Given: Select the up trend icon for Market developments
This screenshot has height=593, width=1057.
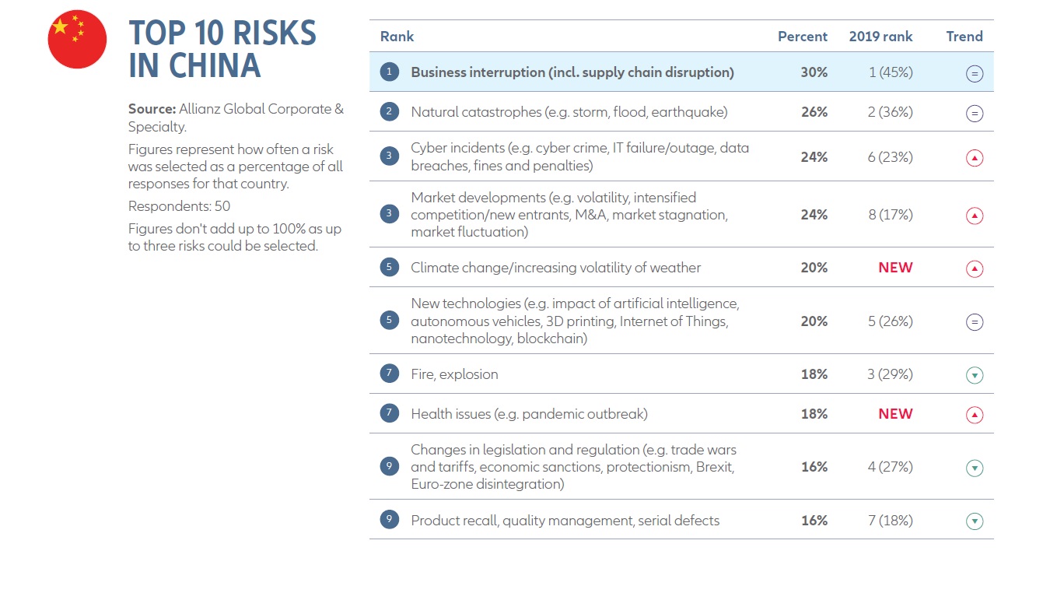Looking at the screenshot, I should coord(975,216).
